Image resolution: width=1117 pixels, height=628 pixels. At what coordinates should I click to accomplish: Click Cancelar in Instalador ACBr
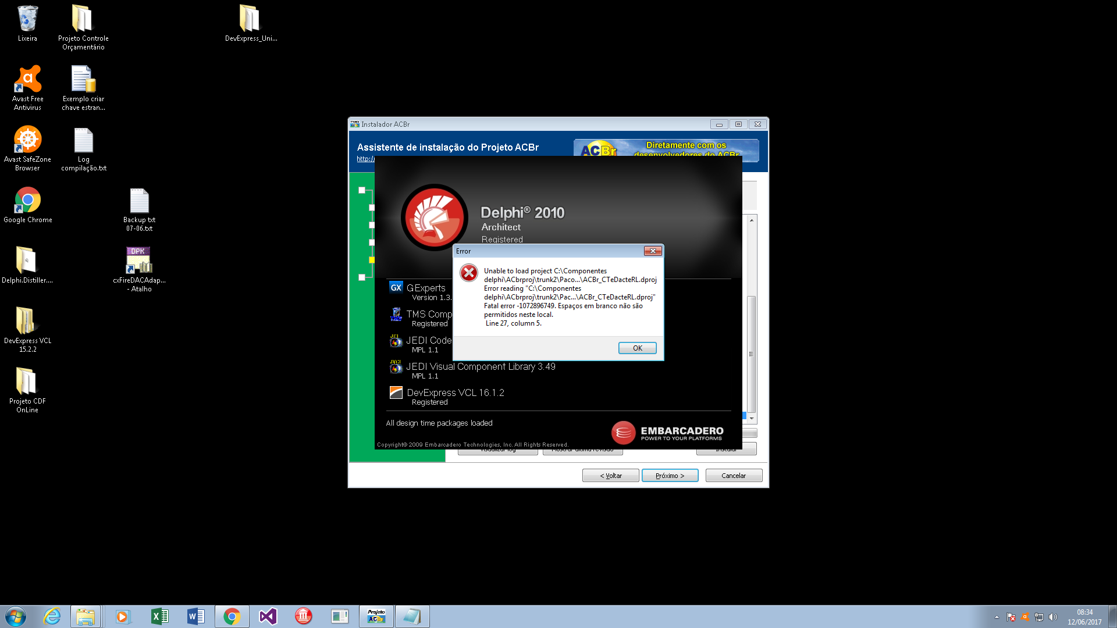[733, 476]
